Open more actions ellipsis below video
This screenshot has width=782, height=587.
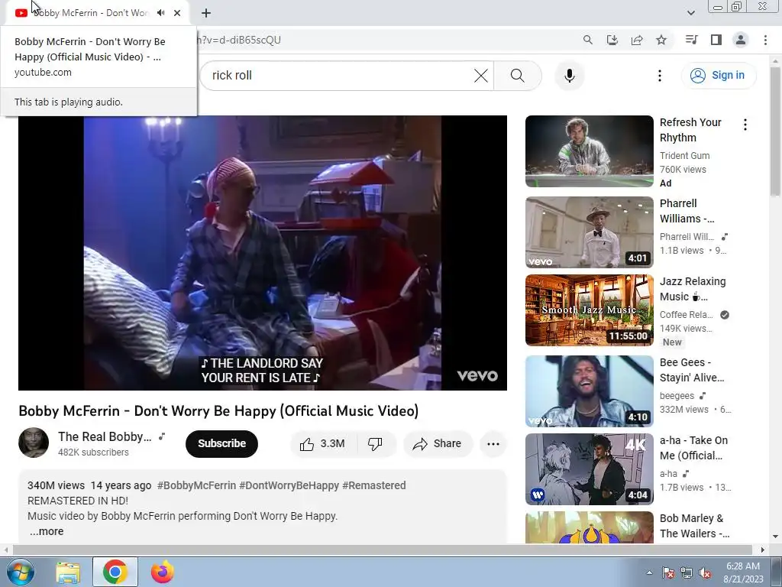(x=493, y=444)
